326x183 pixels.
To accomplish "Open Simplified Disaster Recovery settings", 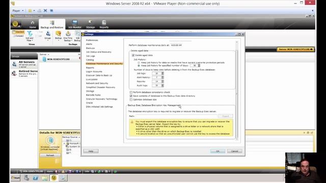I will (100, 87).
